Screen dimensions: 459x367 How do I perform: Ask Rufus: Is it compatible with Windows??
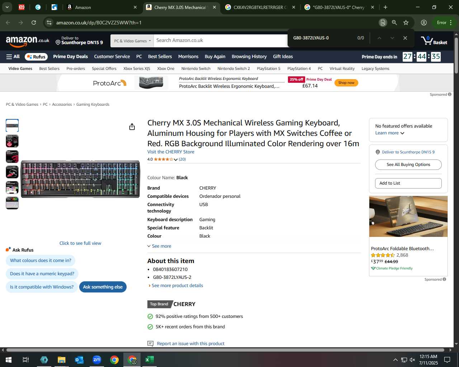42,287
